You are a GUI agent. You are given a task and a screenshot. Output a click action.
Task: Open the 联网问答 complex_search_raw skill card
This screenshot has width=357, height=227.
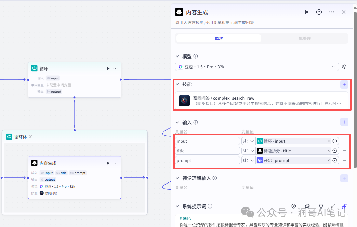(x=262, y=101)
